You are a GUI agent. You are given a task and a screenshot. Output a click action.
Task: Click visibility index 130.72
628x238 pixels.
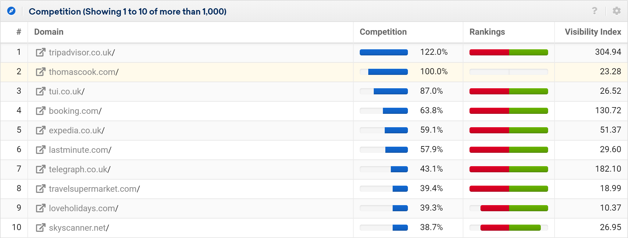(608, 110)
